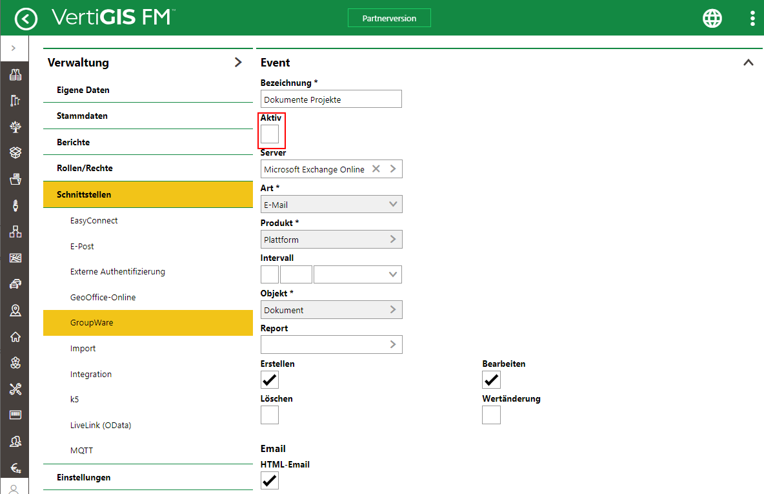Collapse the Verwaltung panel chevron
Image resolution: width=764 pixels, height=494 pixels.
pyautogui.click(x=237, y=63)
